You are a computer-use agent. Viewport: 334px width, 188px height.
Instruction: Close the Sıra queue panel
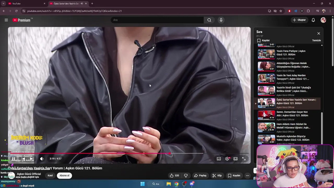(x=319, y=33)
